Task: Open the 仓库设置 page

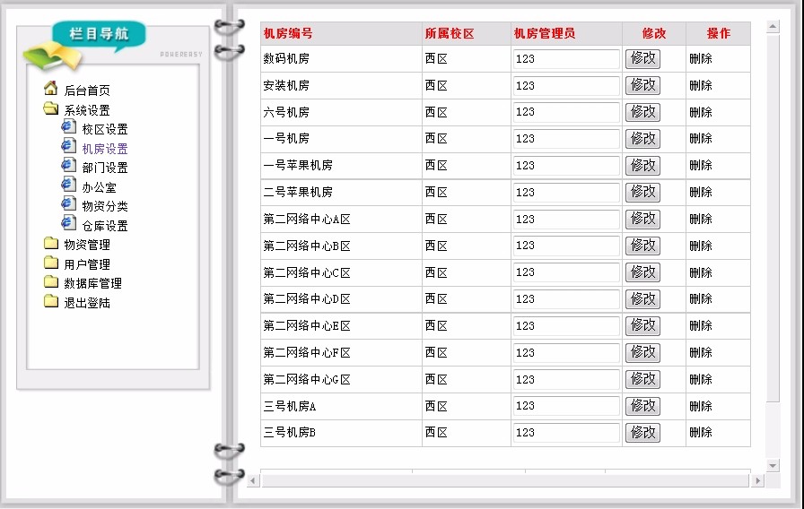Action: 105,225
